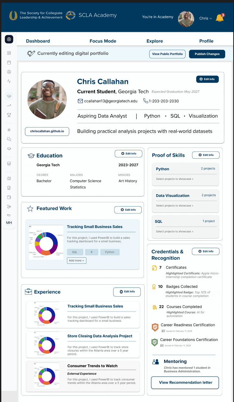Open the wallet icon in sidebar
This screenshot has height=402, width=234.
pos(9,197)
